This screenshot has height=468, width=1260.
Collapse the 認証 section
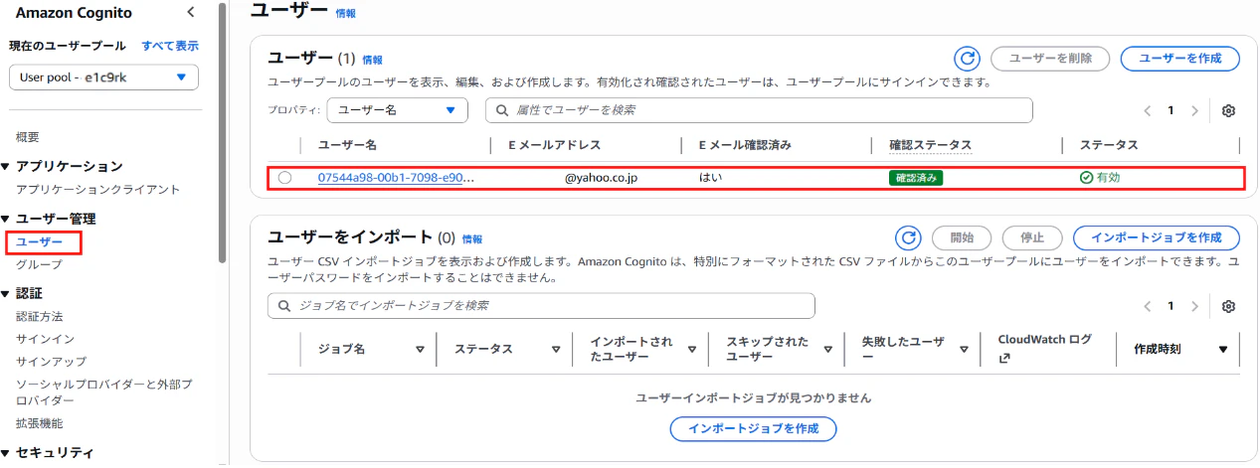coord(6,293)
